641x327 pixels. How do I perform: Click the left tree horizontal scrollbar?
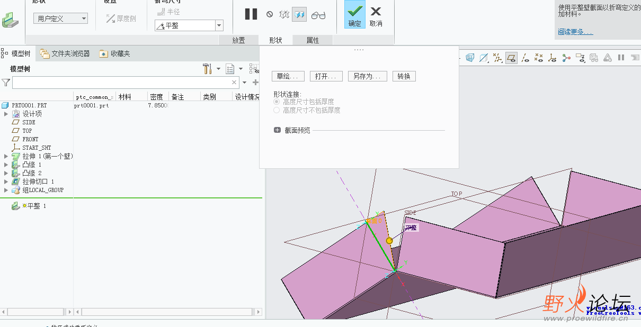pos(36,312)
